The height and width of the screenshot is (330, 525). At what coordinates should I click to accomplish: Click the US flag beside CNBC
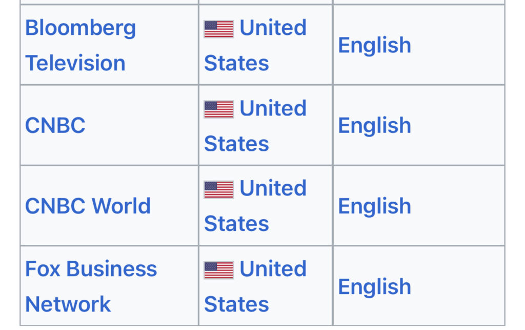218,109
